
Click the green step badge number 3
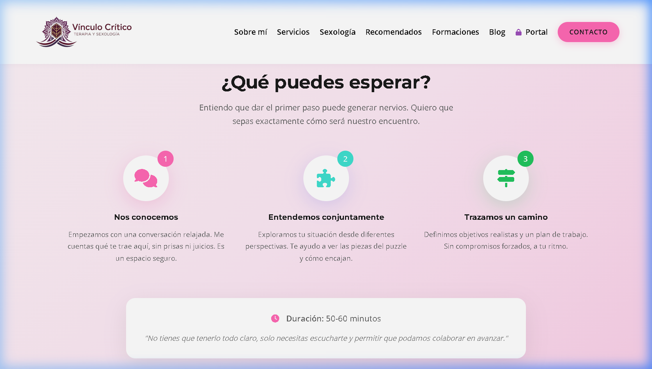point(525,159)
